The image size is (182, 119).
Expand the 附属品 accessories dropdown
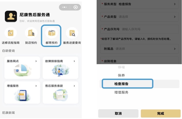139,49
